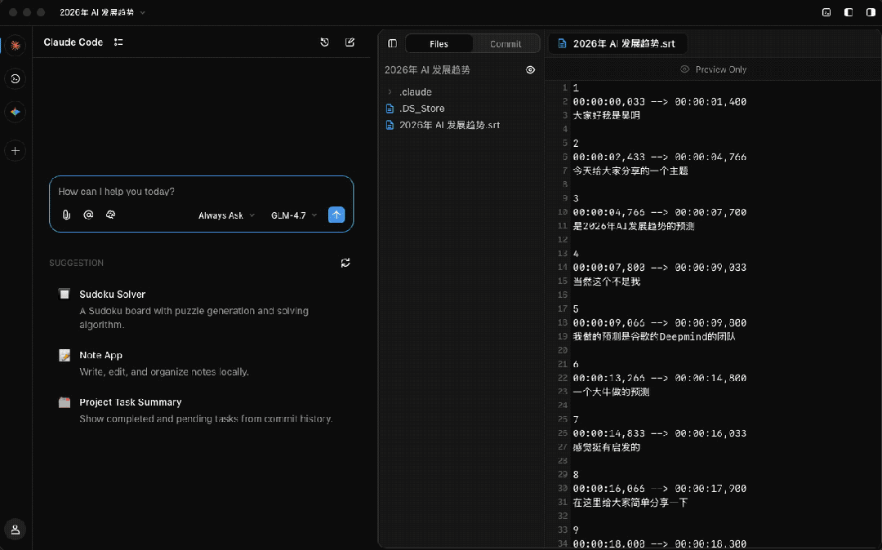This screenshot has width=882, height=550.
Task: Click subtitle line 一个大牛做的预测
Action: pyautogui.click(x=611, y=393)
